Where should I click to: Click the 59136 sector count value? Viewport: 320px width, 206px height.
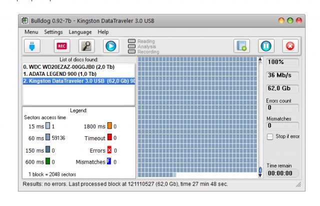click(x=58, y=138)
